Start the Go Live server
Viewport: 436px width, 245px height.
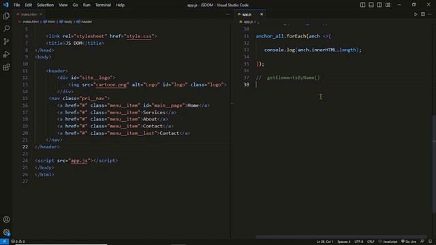[409, 242]
